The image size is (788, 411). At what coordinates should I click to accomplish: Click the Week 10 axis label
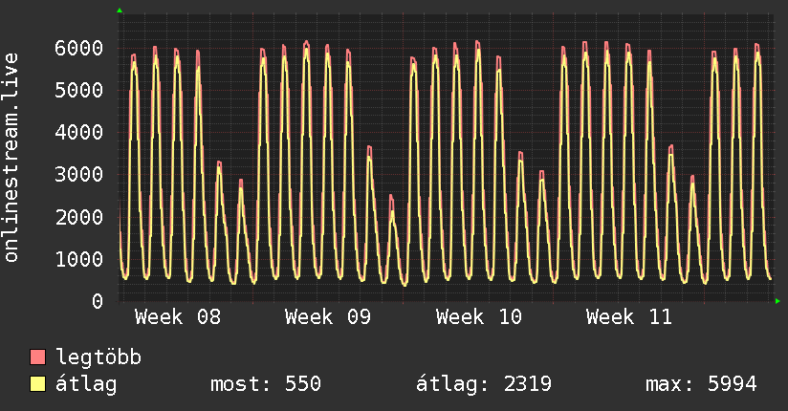pos(478,317)
